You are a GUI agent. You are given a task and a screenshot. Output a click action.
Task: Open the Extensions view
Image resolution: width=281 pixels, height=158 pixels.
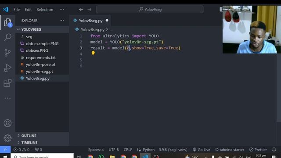(7, 83)
